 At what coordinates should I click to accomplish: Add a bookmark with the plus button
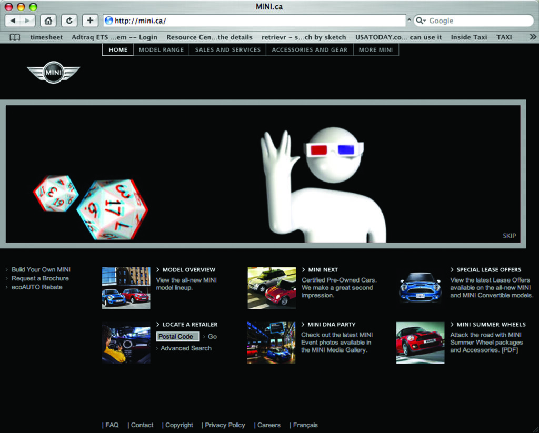90,21
